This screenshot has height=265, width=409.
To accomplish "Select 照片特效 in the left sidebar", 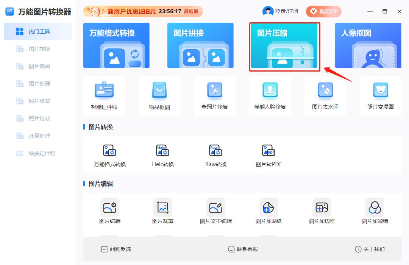I will point(38,118).
